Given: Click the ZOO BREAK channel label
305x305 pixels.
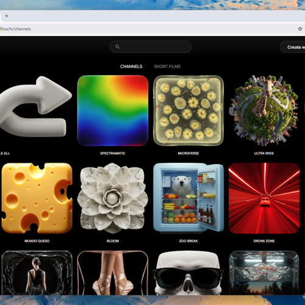Looking at the screenshot, I should [x=188, y=241].
